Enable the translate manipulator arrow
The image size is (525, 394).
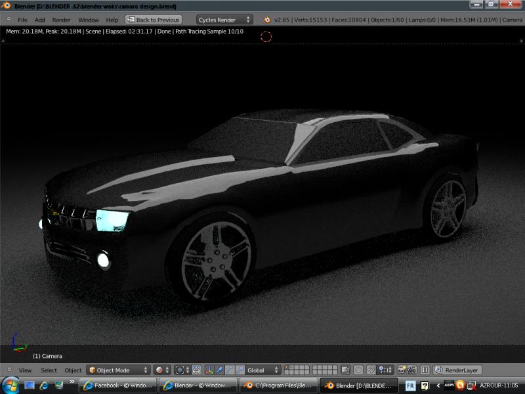[219, 370]
